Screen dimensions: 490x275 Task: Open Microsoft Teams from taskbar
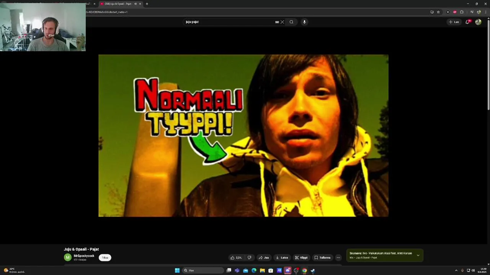(x=237, y=270)
